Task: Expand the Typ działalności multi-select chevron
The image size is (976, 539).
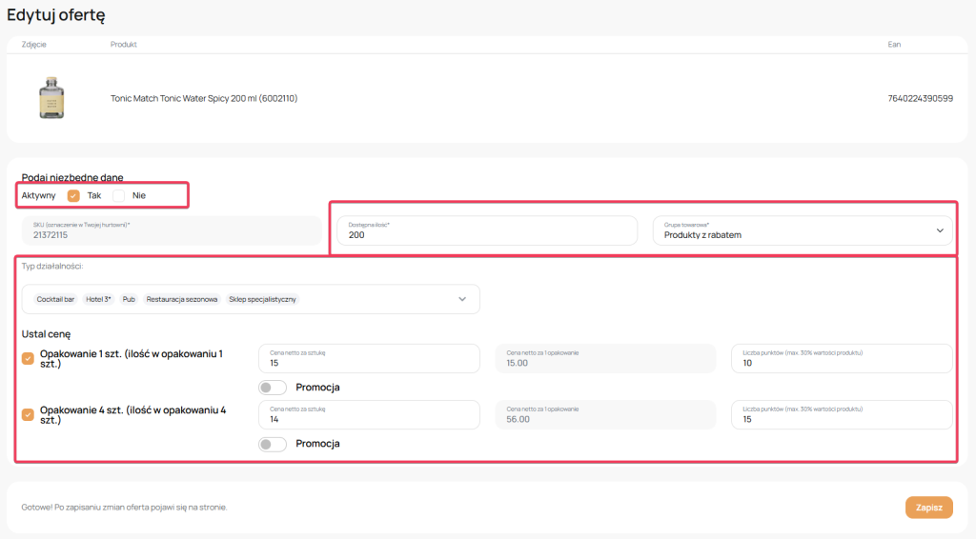Action: coord(462,299)
